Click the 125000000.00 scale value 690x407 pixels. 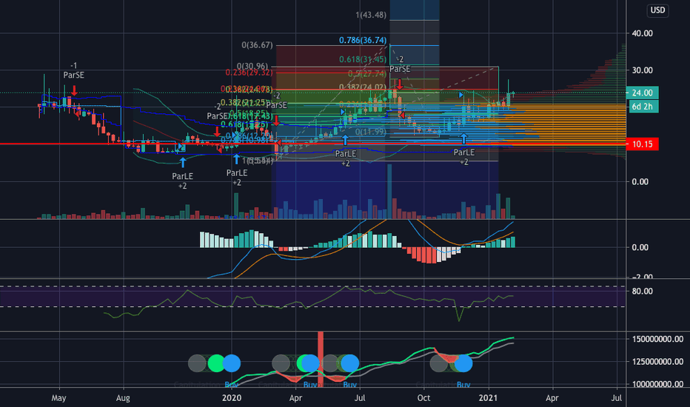pyautogui.click(x=657, y=362)
